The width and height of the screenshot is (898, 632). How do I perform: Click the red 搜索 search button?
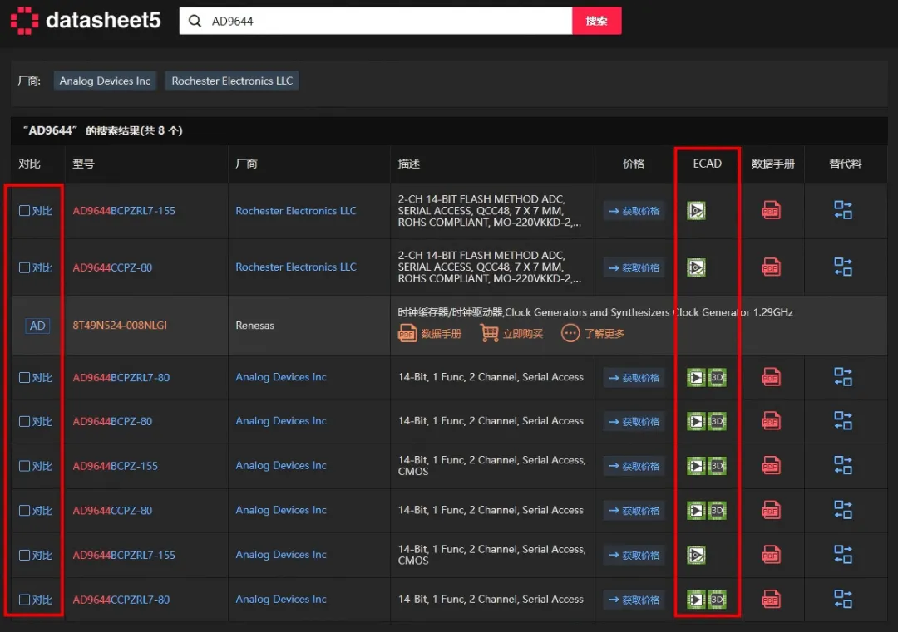pyautogui.click(x=596, y=21)
